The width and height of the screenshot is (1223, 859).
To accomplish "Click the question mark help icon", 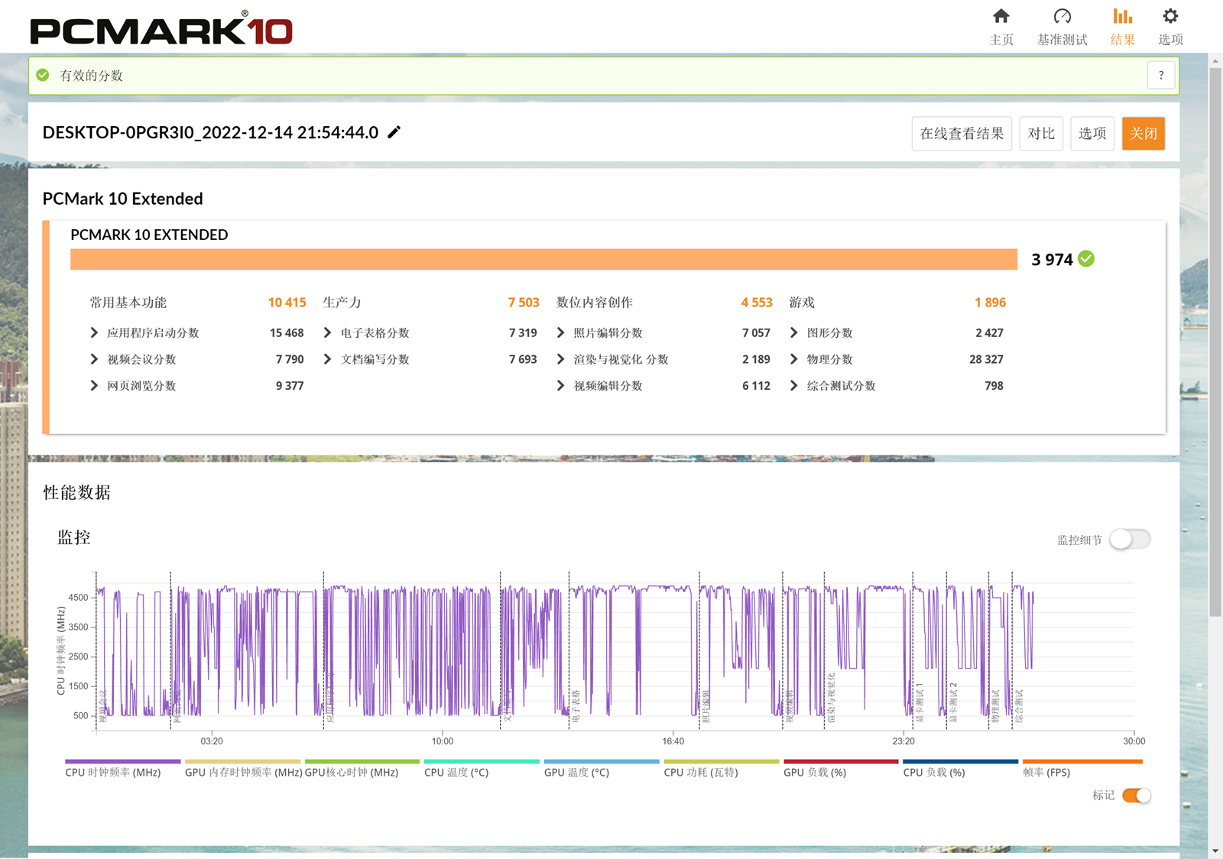I will pos(1160,75).
